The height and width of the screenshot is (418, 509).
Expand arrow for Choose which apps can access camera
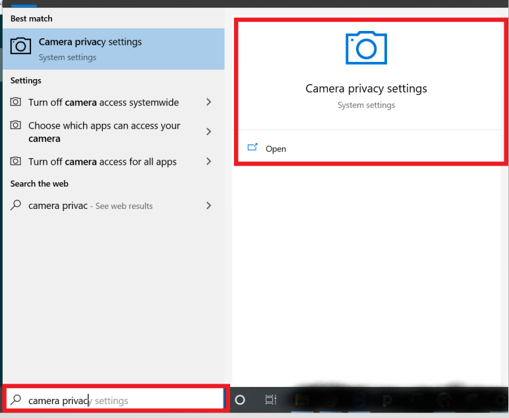(x=209, y=131)
